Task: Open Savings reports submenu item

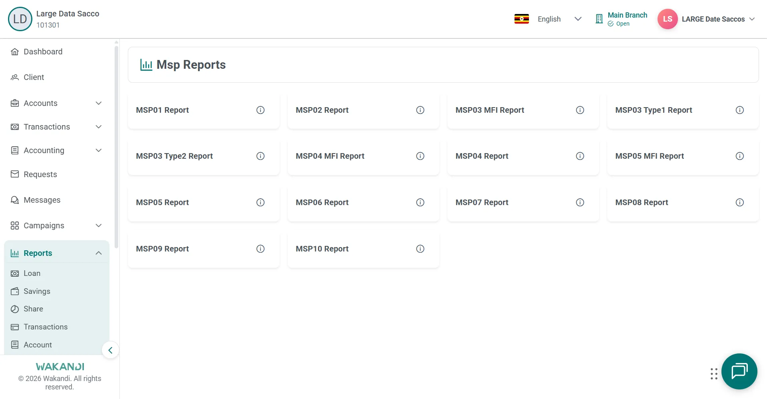Action: click(57, 291)
